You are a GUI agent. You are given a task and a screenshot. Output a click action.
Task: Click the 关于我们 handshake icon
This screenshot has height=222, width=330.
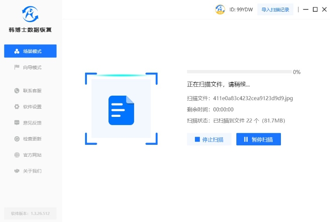17,171
